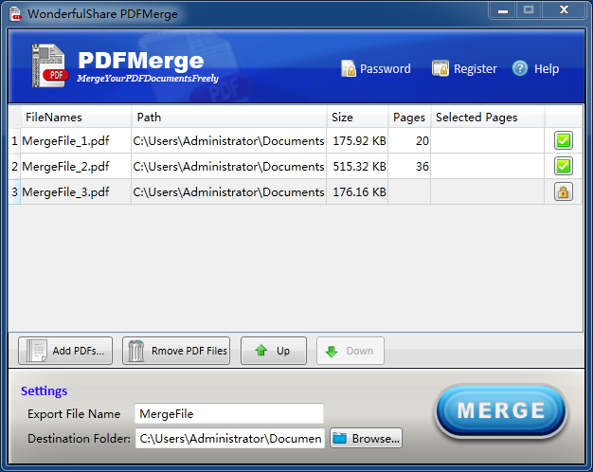
Task: Select the MergeFile_2.pdf row
Action: (x=65, y=167)
